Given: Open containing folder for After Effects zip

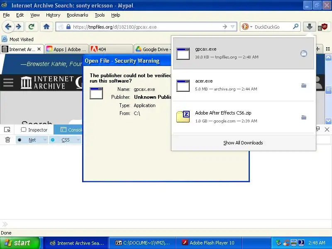Looking at the screenshot, I should point(304,117).
